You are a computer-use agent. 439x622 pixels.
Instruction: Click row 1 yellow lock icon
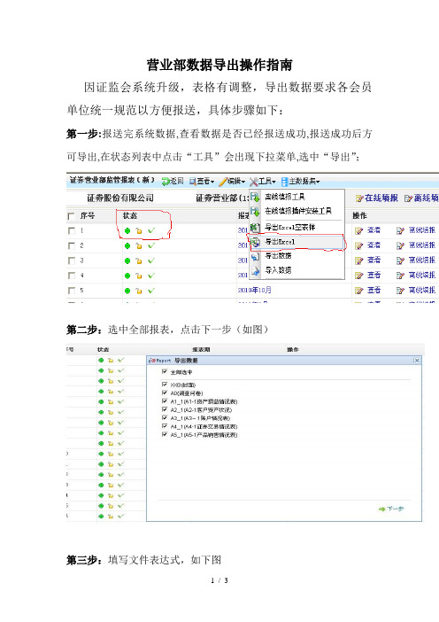point(139,231)
